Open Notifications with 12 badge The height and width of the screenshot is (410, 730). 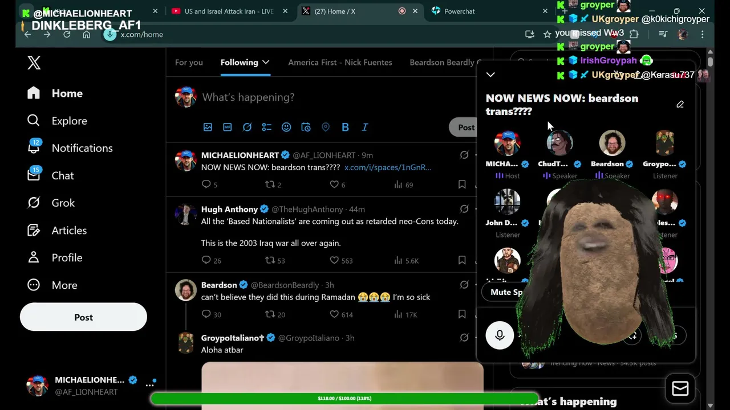(x=70, y=148)
